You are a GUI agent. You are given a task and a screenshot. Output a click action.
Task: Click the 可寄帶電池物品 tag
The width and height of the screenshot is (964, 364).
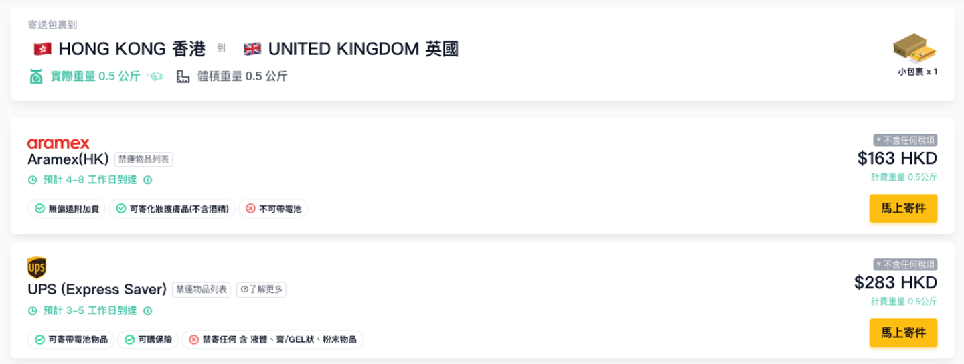(71, 339)
